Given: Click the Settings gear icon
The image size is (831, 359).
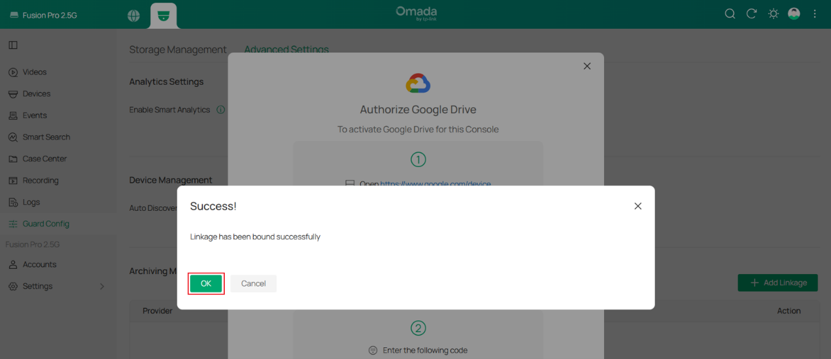Looking at the screenshot, I should (13, 286).
